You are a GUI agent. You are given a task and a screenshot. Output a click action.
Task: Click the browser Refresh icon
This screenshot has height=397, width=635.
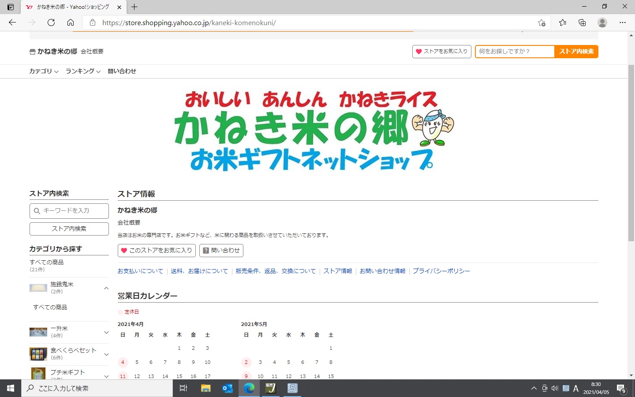51,22
